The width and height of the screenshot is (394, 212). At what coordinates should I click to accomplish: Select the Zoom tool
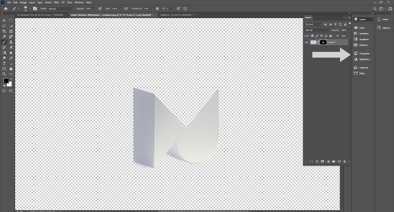pos(4,74)
